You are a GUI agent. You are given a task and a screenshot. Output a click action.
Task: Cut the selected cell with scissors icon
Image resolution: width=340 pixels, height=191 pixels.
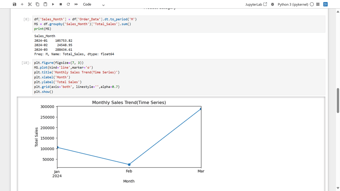click(30, 4)
